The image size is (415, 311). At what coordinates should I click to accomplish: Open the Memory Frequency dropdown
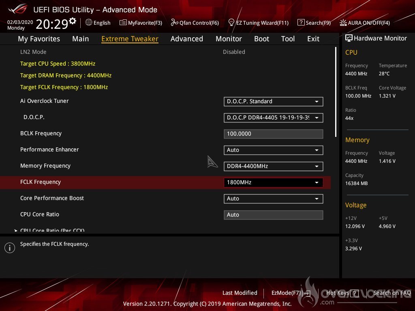(x=274, y=166)
